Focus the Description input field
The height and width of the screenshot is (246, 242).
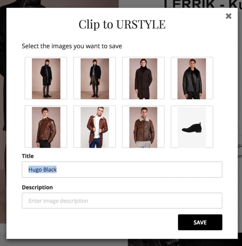(122, 201)
